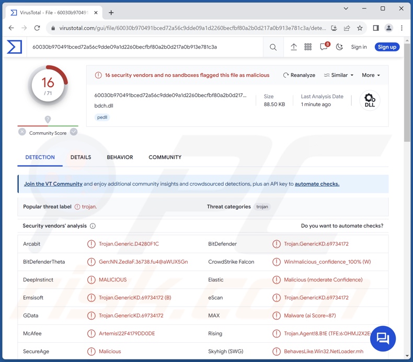Image resolution: width=413 pixels, height=362 pixels.
Task: Click the Artemis!22F4179DD0DE result
Action: pyautogui.click(x=127, y=334)
